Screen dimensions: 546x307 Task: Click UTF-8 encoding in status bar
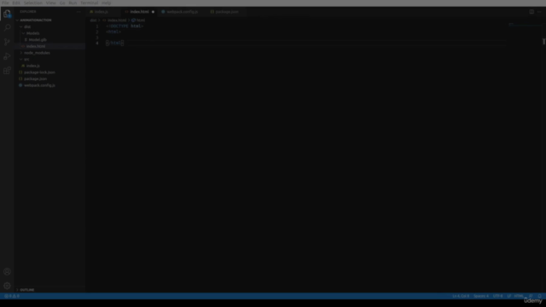(497, 296)
